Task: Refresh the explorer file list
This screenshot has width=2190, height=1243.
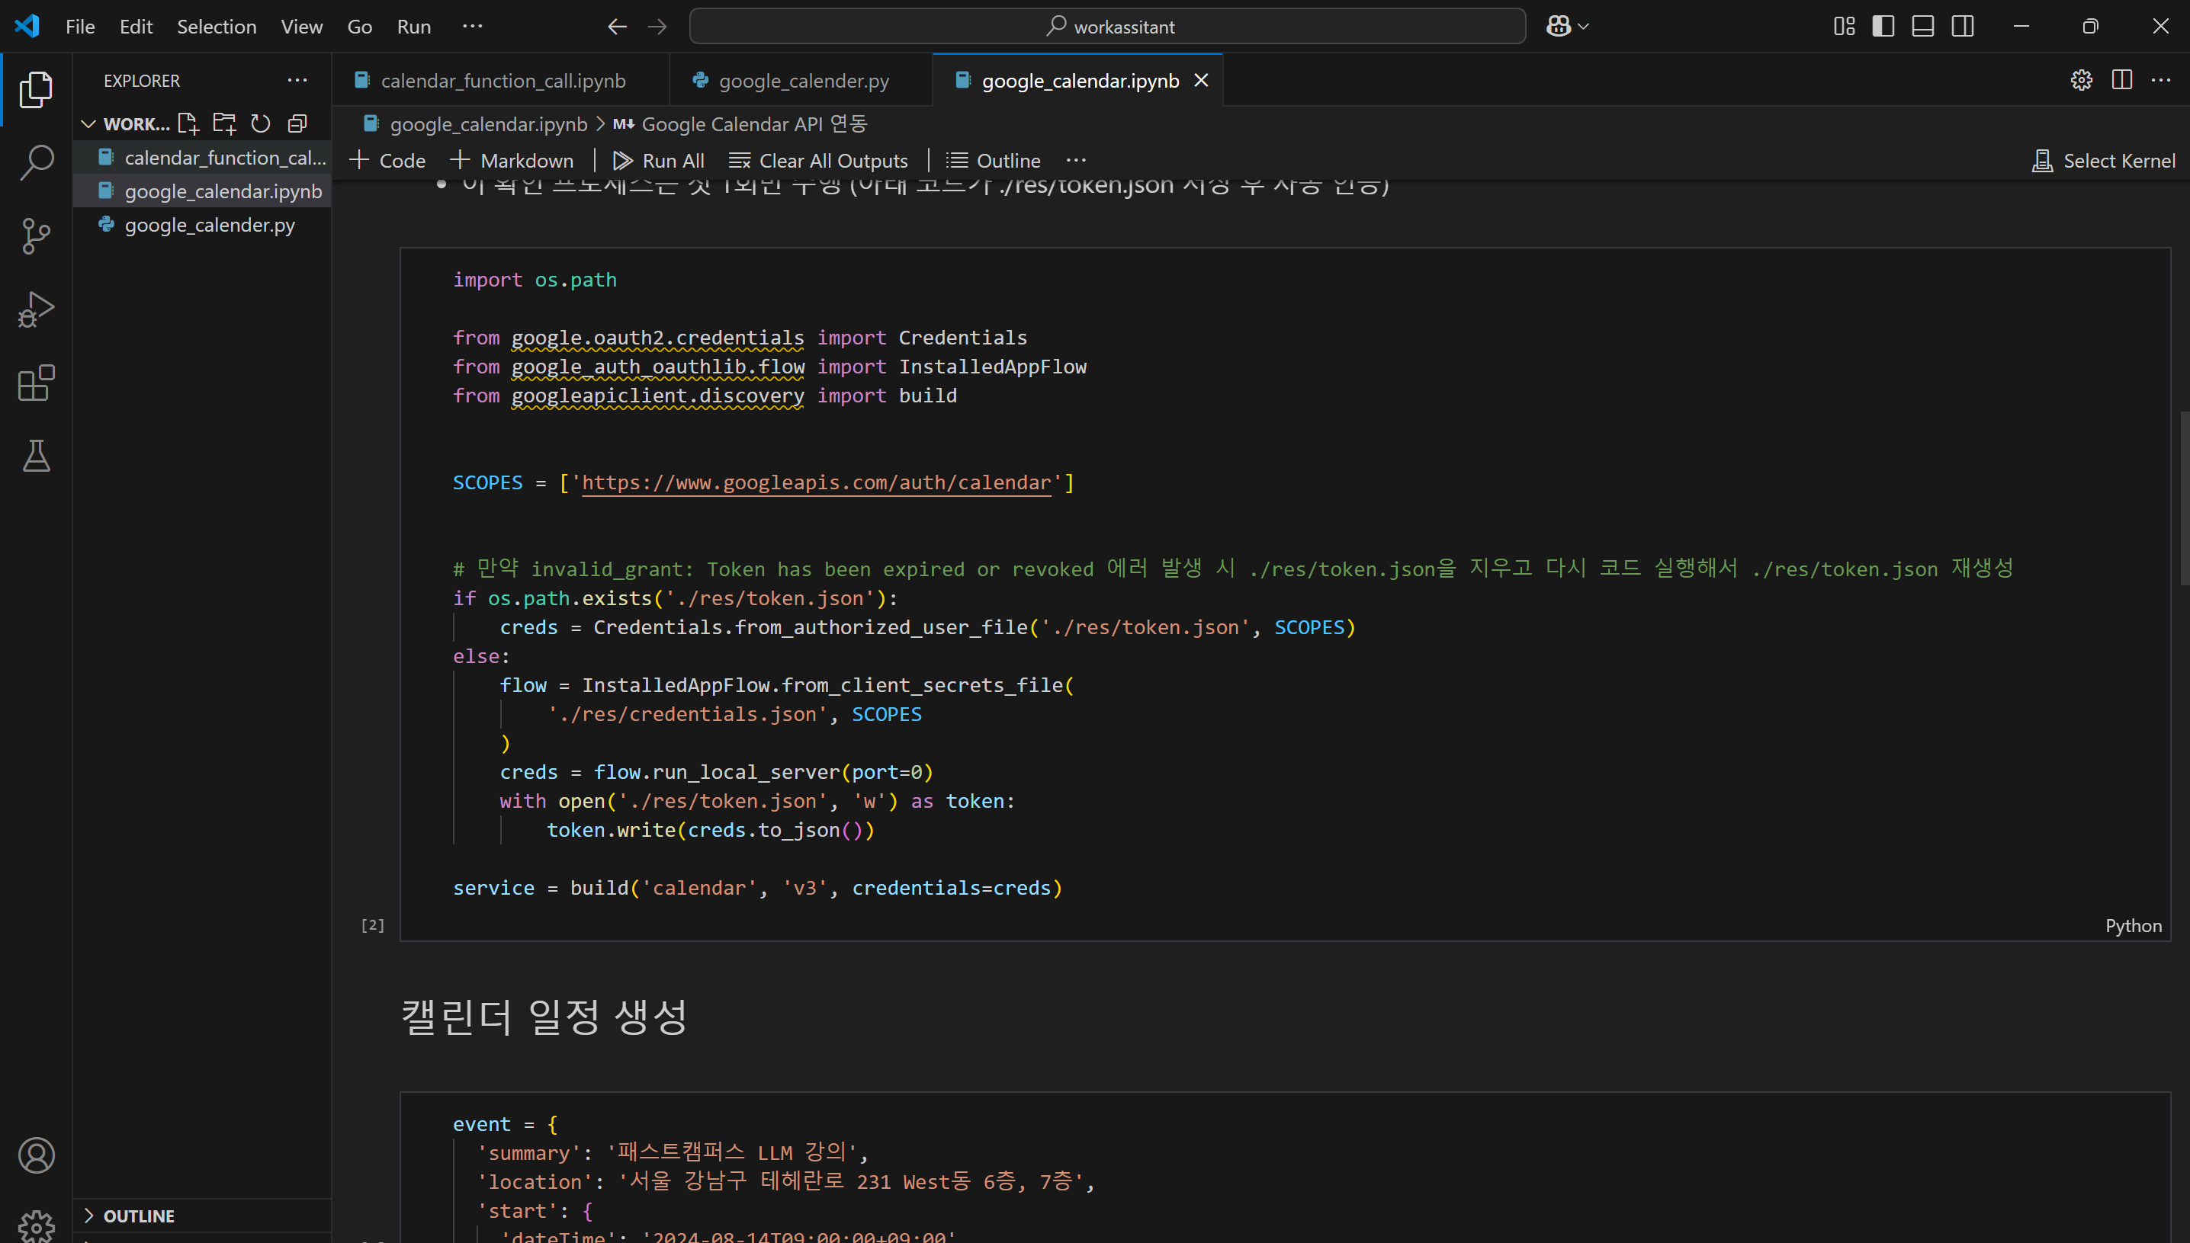Action: point(261,123)
